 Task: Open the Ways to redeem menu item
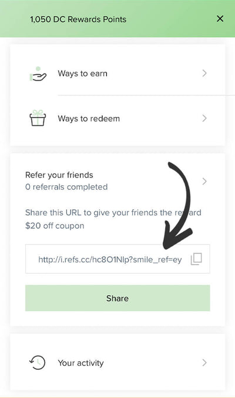pyautogui.click(x=117, y=118)
